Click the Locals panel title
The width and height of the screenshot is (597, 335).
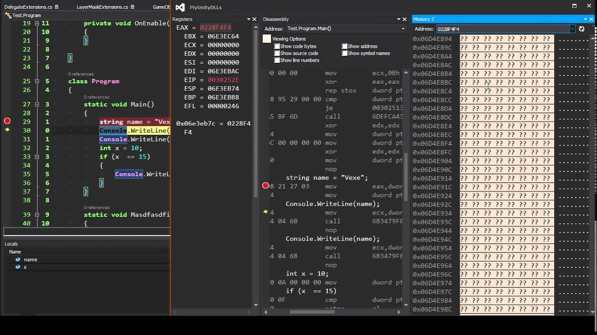tap(11, 244)
